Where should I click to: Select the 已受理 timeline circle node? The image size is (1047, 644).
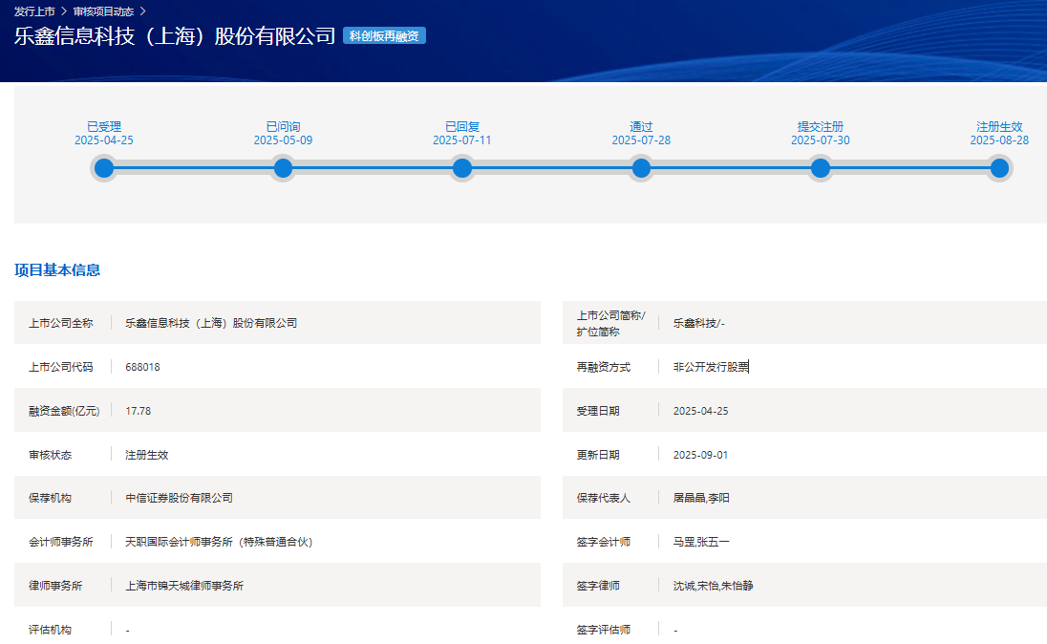(x=104, y=169)
